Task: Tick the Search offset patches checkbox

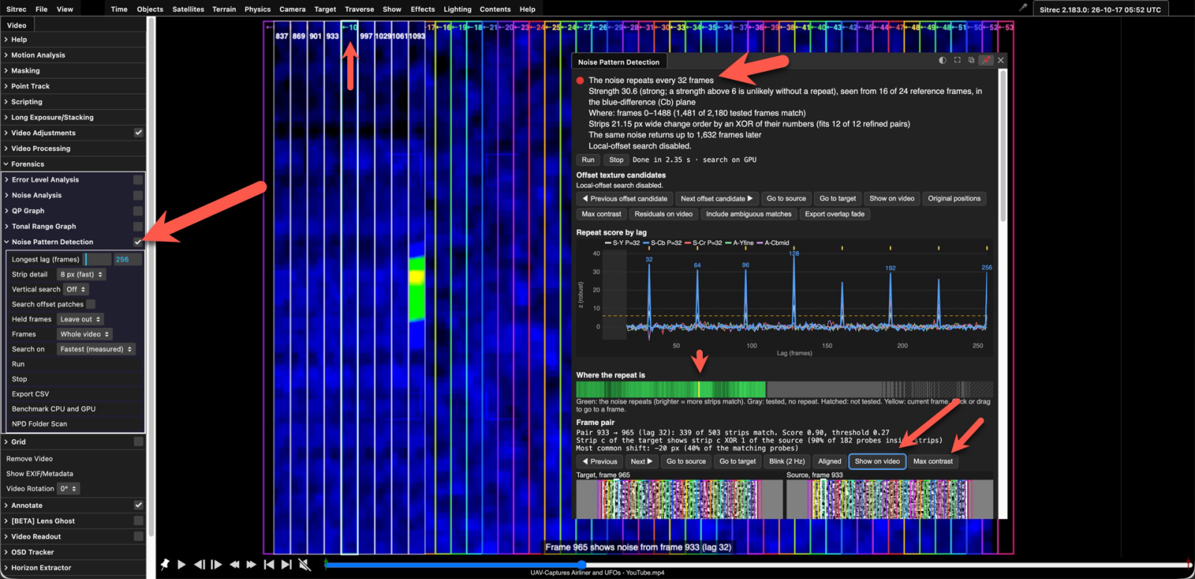Action: pyautogui.click(x=90, y=304)
